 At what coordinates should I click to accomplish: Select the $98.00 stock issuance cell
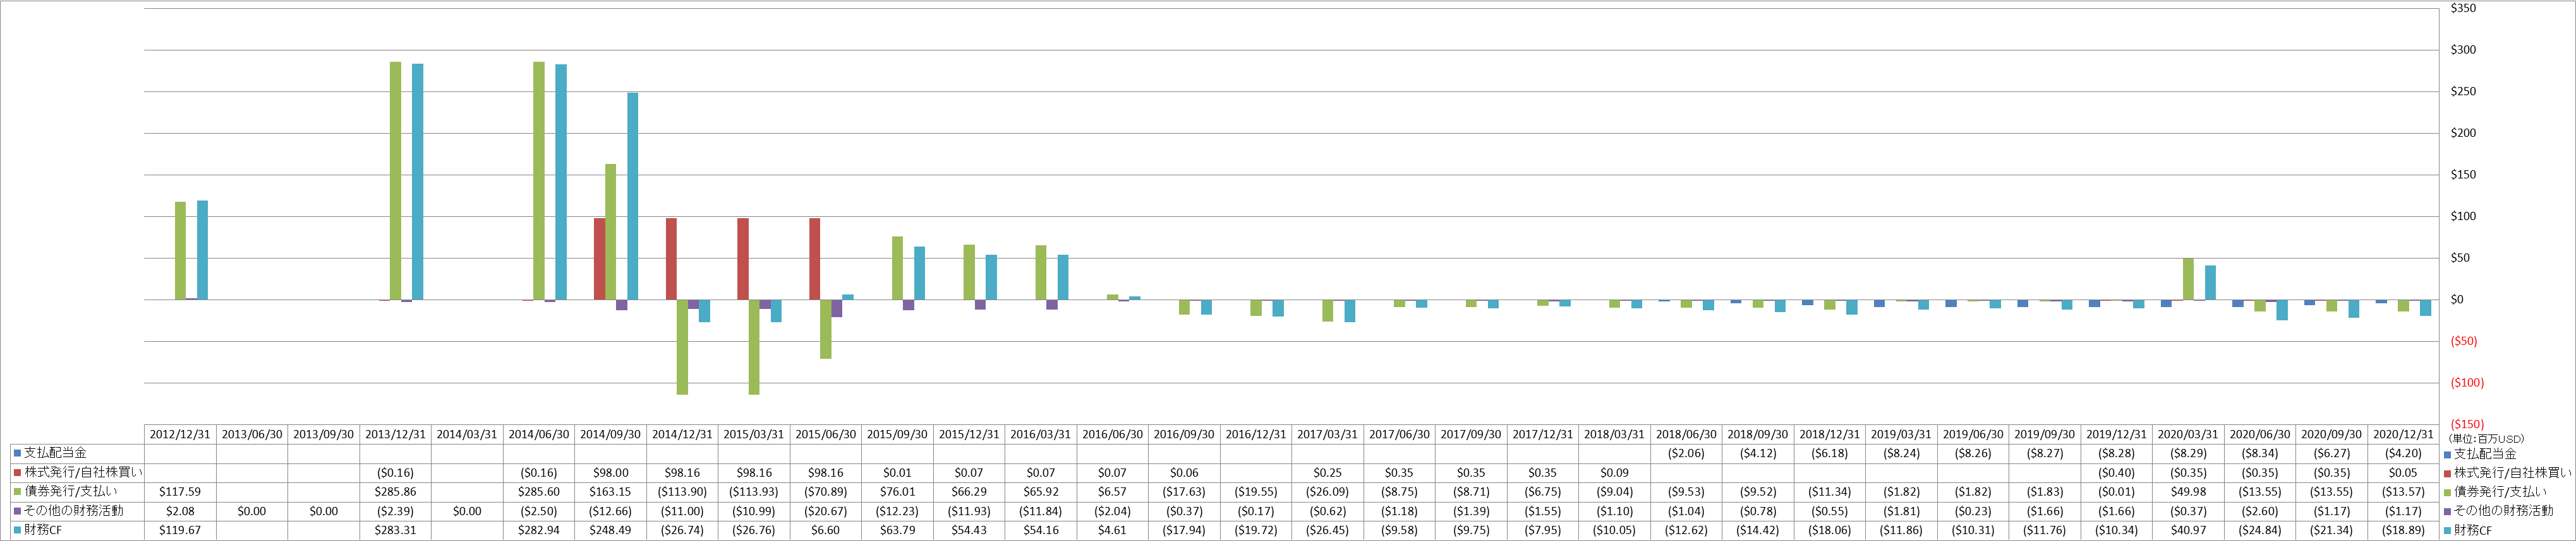pyautogui.click(x=610, y=472)
